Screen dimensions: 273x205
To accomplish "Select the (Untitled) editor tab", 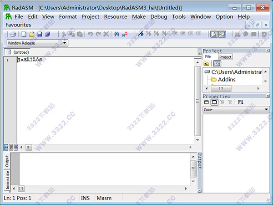I will (17, 52).
